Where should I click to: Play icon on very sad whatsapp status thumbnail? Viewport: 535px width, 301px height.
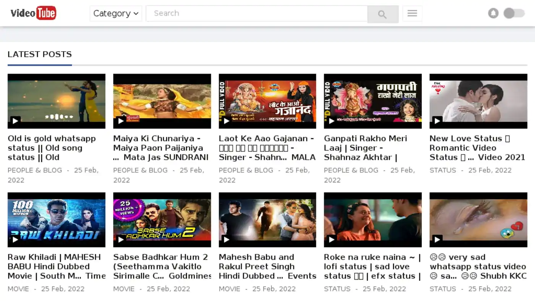pos(437,240)
